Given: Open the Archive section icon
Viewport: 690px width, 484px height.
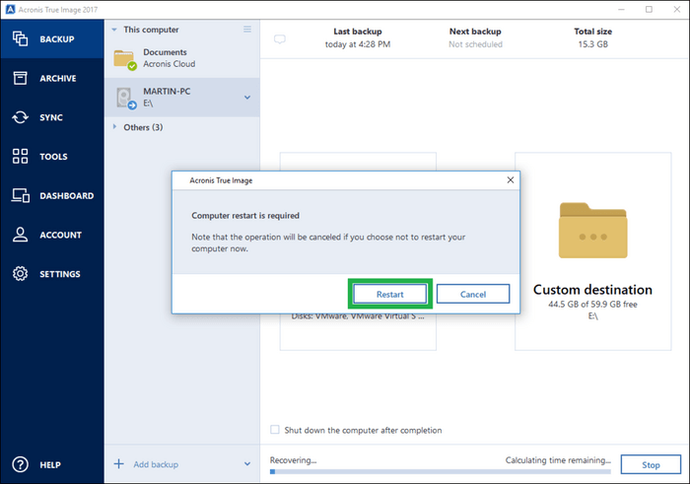Looking at the screenshot, I should click(x=20, y=78).
